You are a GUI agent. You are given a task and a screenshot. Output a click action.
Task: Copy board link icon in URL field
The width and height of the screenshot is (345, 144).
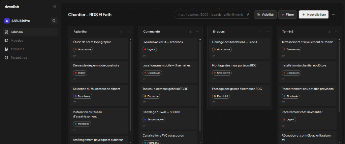coord(248,15)
